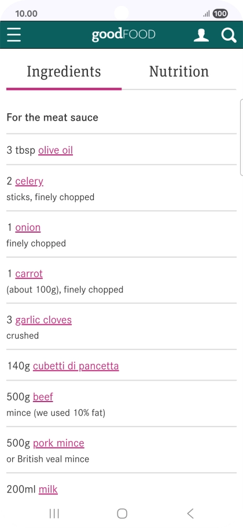Image resolution: width=243 pixels, height=528 pixels.
Task: Follow the beef link
Action: (x=43, y=397)
